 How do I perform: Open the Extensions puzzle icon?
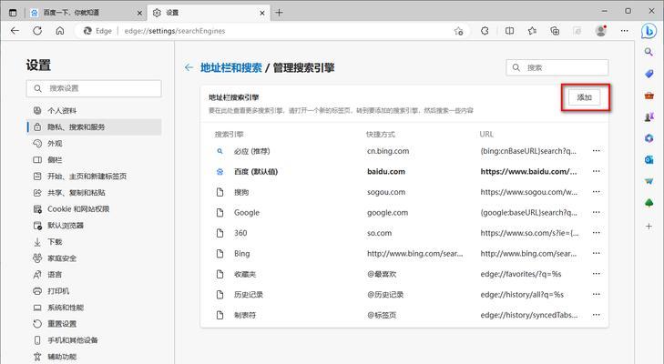pyautogui.click(x=485, y=30)
